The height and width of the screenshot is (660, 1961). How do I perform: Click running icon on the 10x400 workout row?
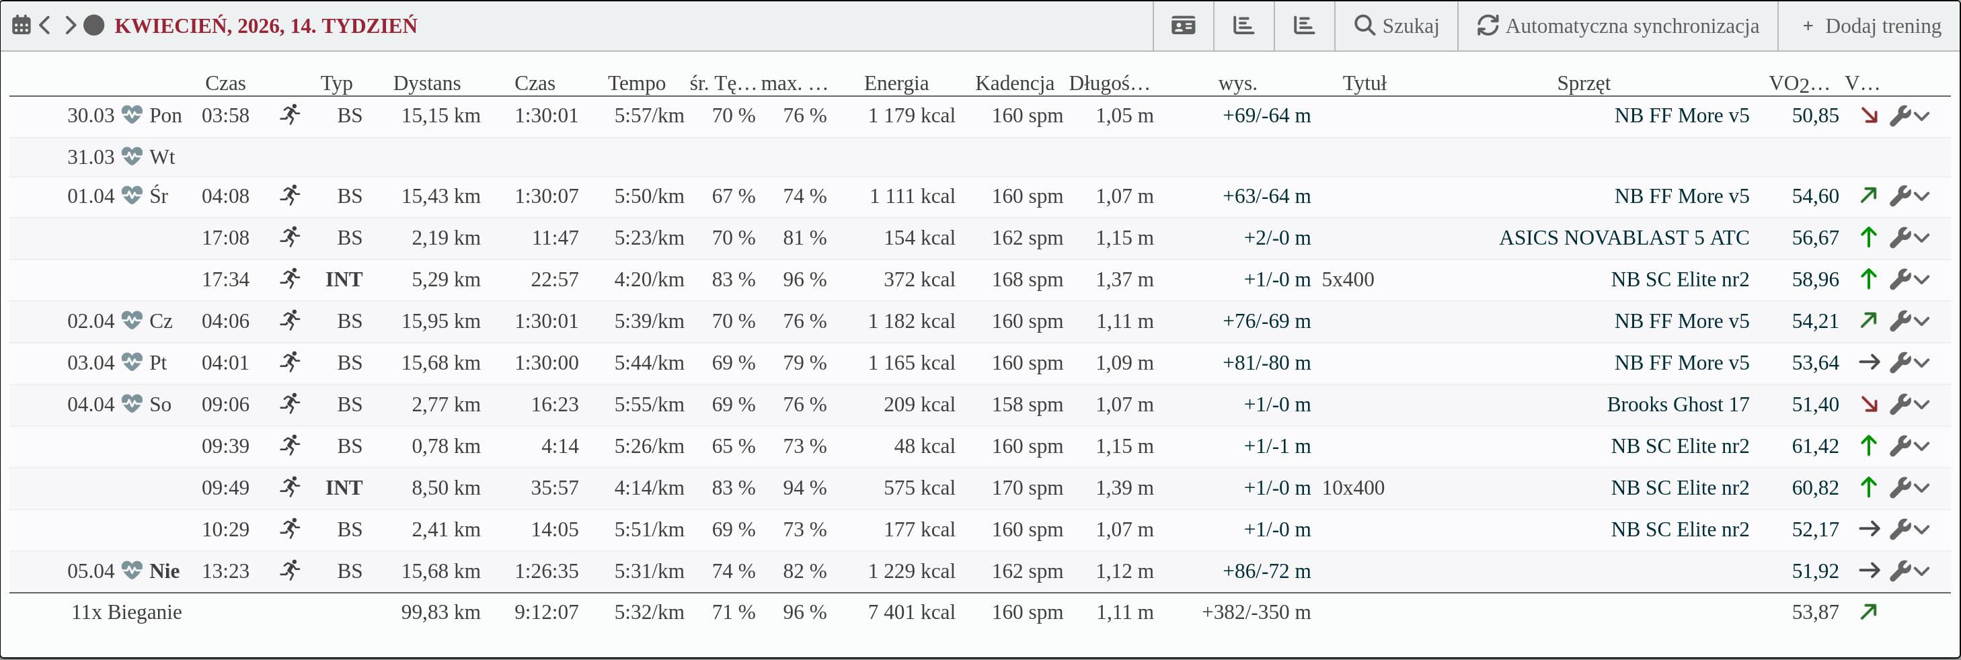click(x=289, y=487)
